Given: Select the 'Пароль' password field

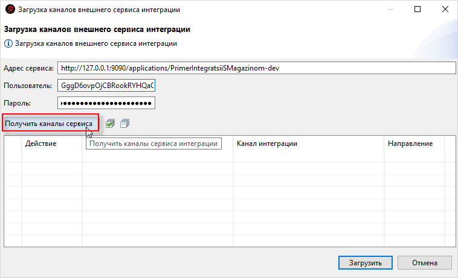Looking at the screenshot, I should pos(106,103).
